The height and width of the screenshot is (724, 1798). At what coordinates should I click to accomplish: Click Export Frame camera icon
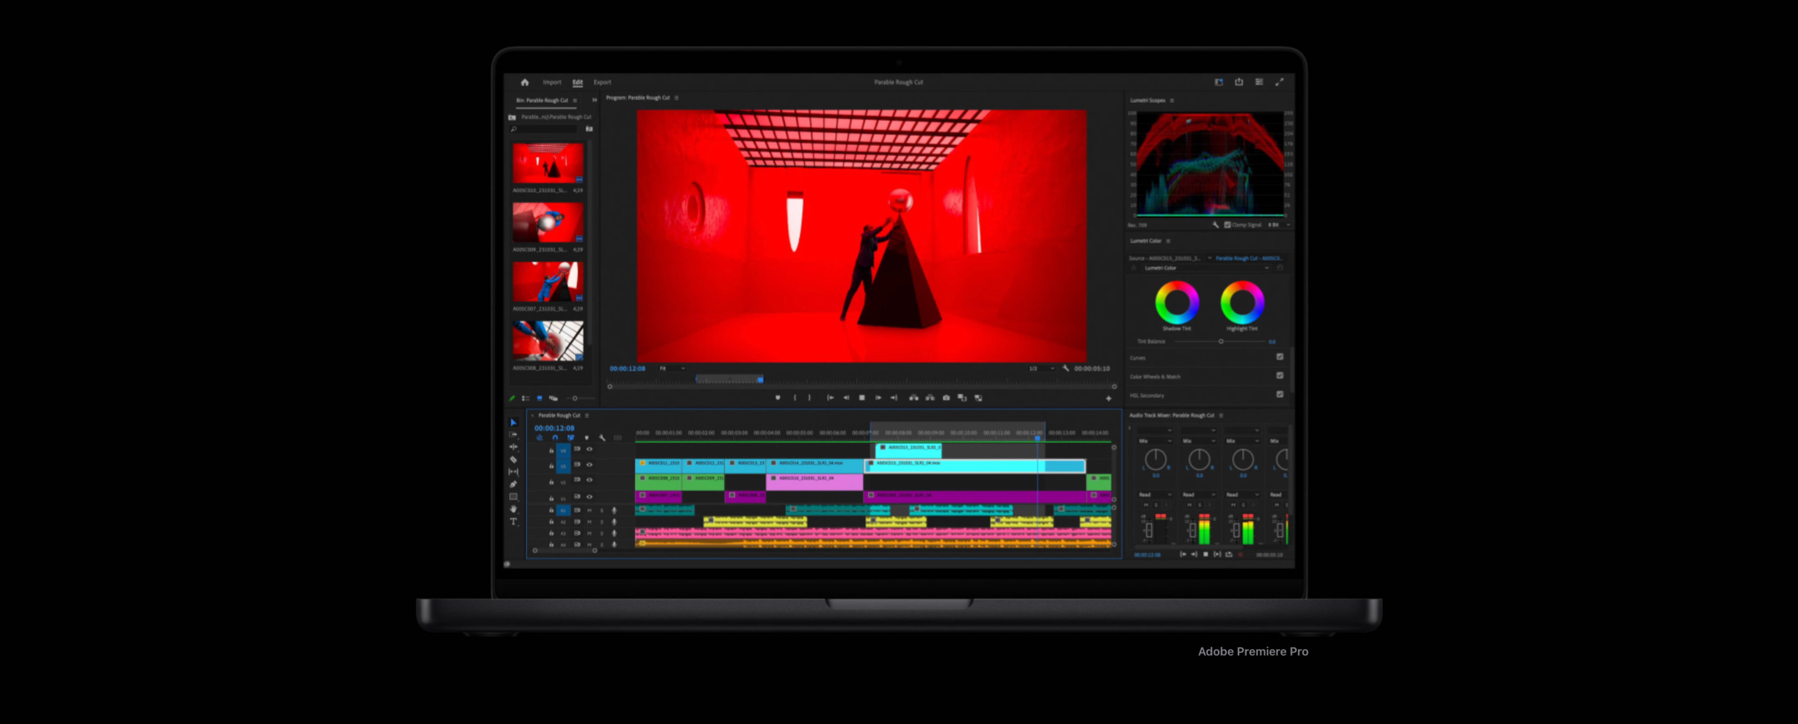click(946, 398)
